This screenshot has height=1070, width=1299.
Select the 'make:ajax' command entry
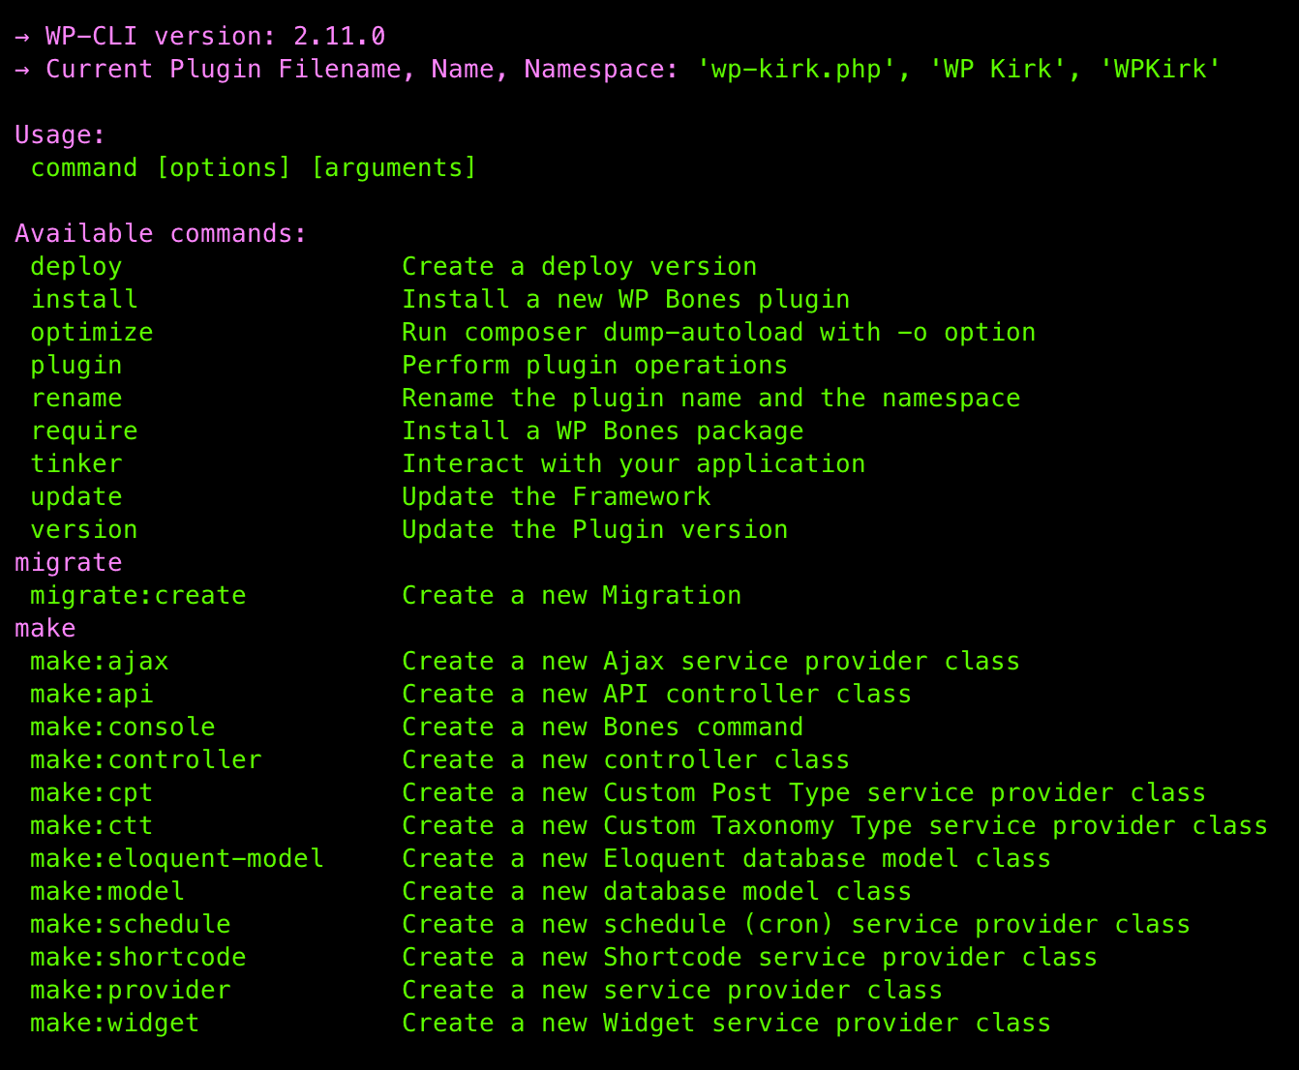tap(100, 662)
